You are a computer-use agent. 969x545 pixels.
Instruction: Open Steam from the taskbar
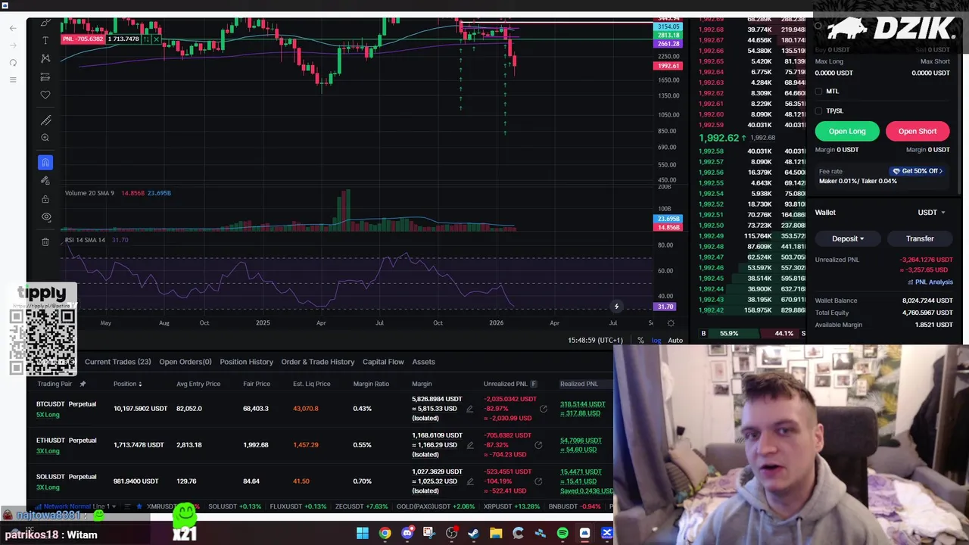point(473,534)
